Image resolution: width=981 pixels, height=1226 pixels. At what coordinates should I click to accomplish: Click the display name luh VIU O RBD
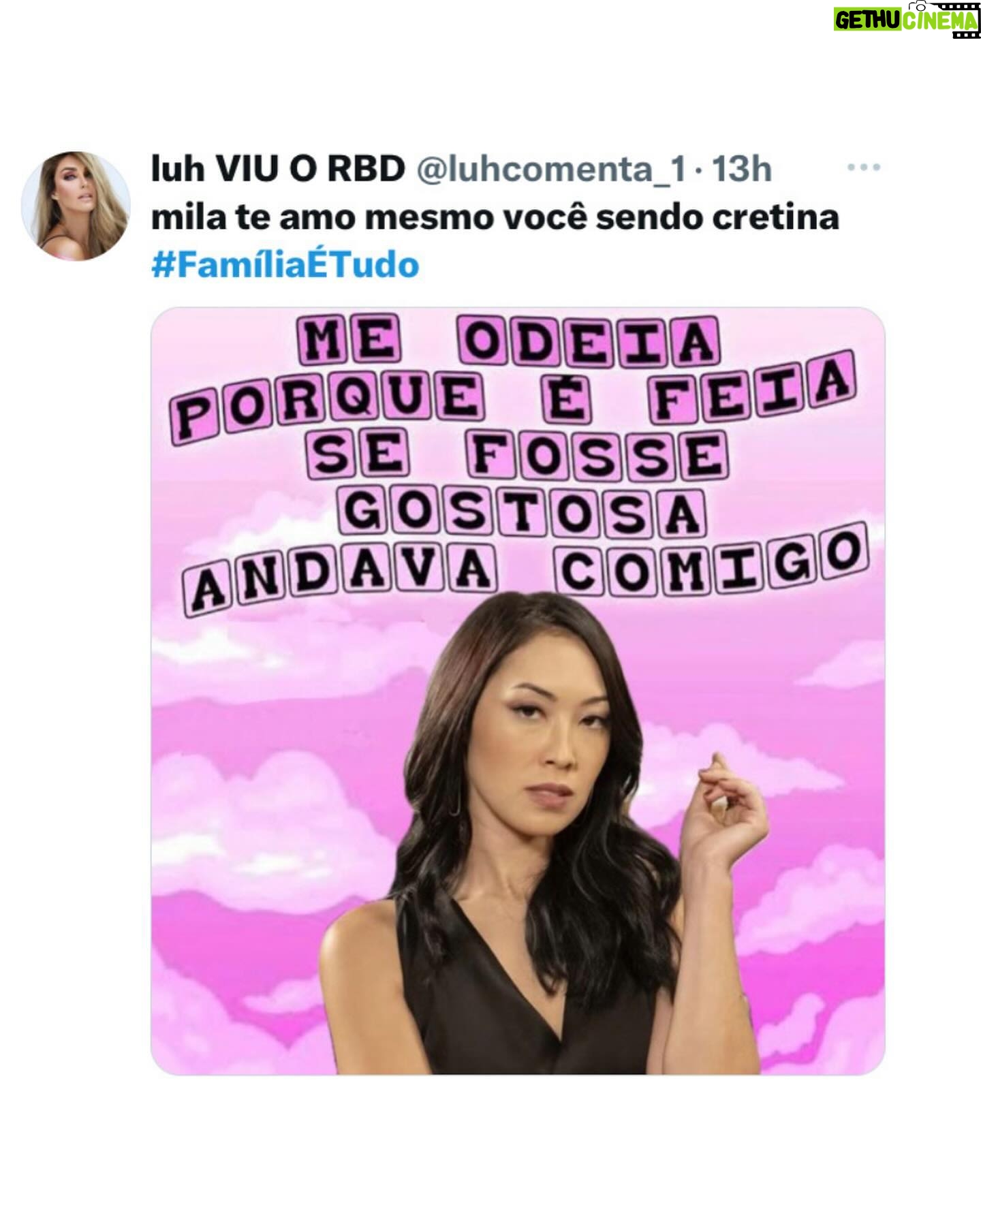tap(278, 168)
